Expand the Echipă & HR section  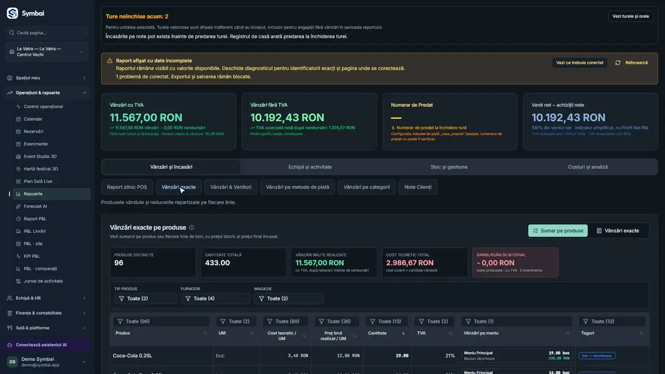(x=47, y=298)
